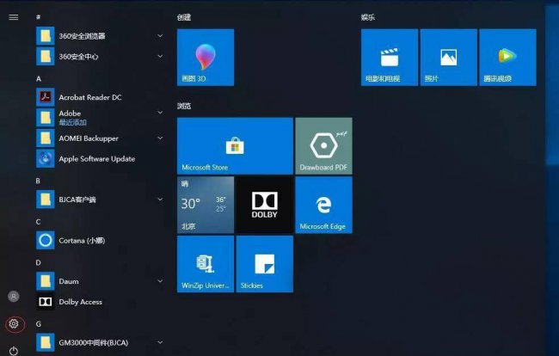Click the Acrobat Reader DC label

90,97
